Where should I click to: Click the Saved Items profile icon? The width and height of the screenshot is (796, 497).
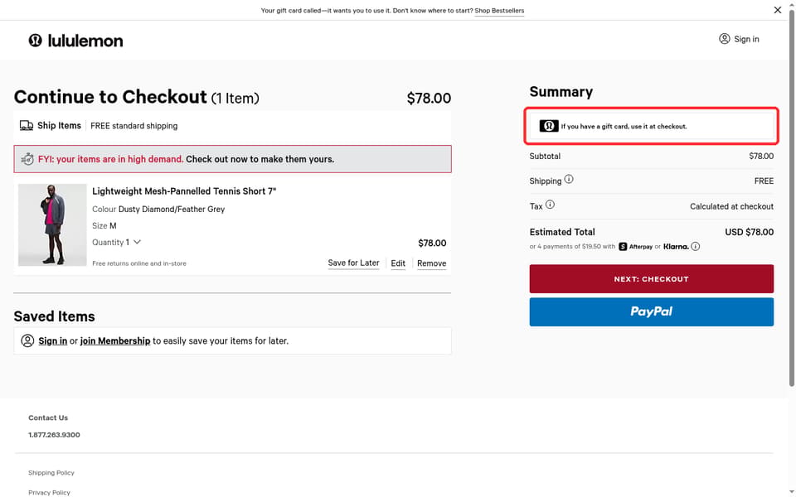27,340
